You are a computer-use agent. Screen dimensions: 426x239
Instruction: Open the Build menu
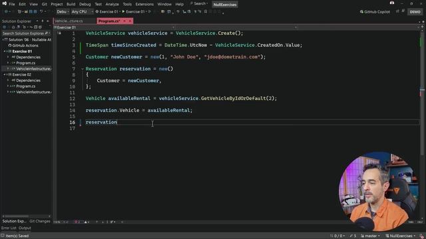tap(71, 4)
